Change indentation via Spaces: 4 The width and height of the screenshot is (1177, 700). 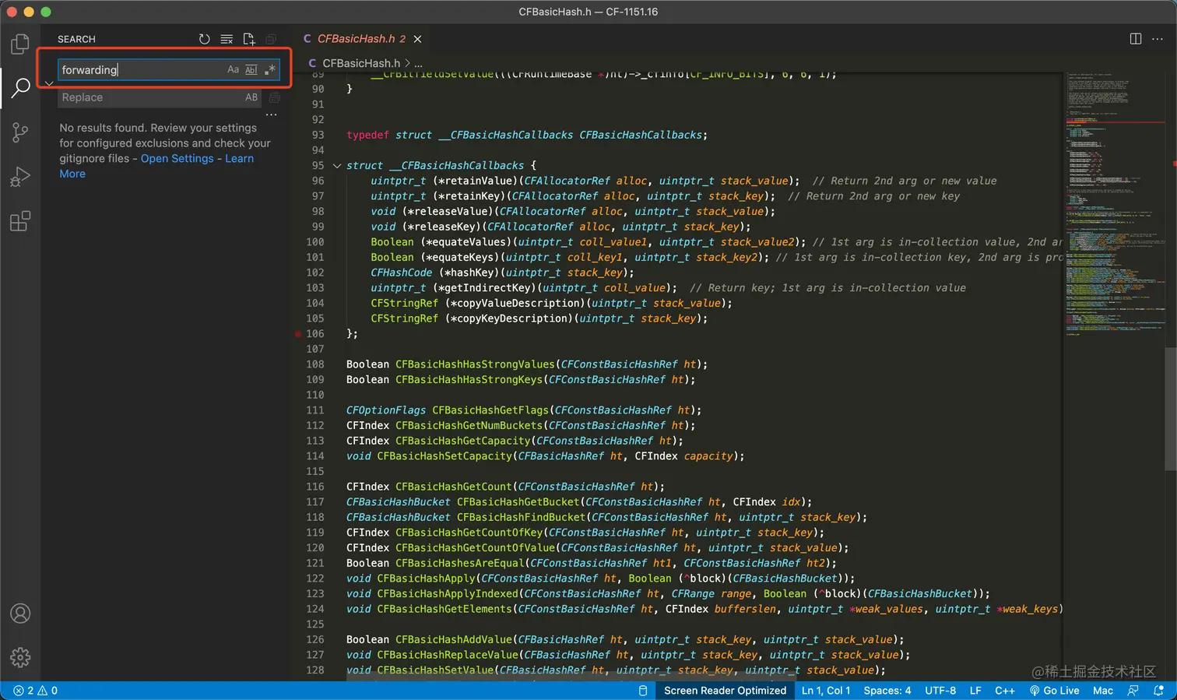click(887, 691)
